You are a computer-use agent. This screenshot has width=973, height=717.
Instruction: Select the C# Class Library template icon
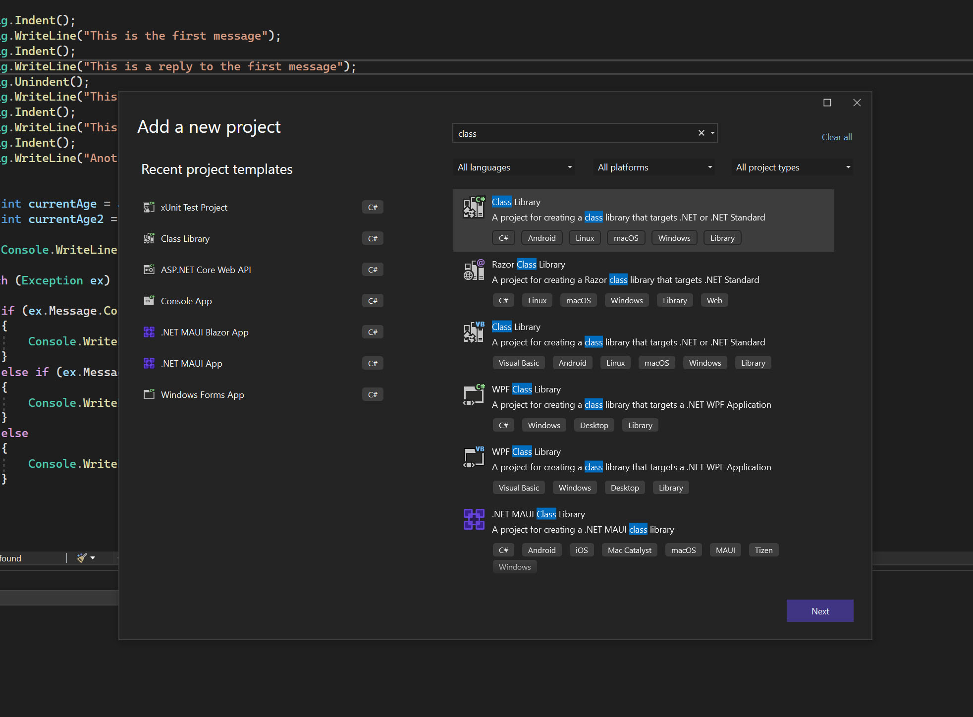point(474,207)
